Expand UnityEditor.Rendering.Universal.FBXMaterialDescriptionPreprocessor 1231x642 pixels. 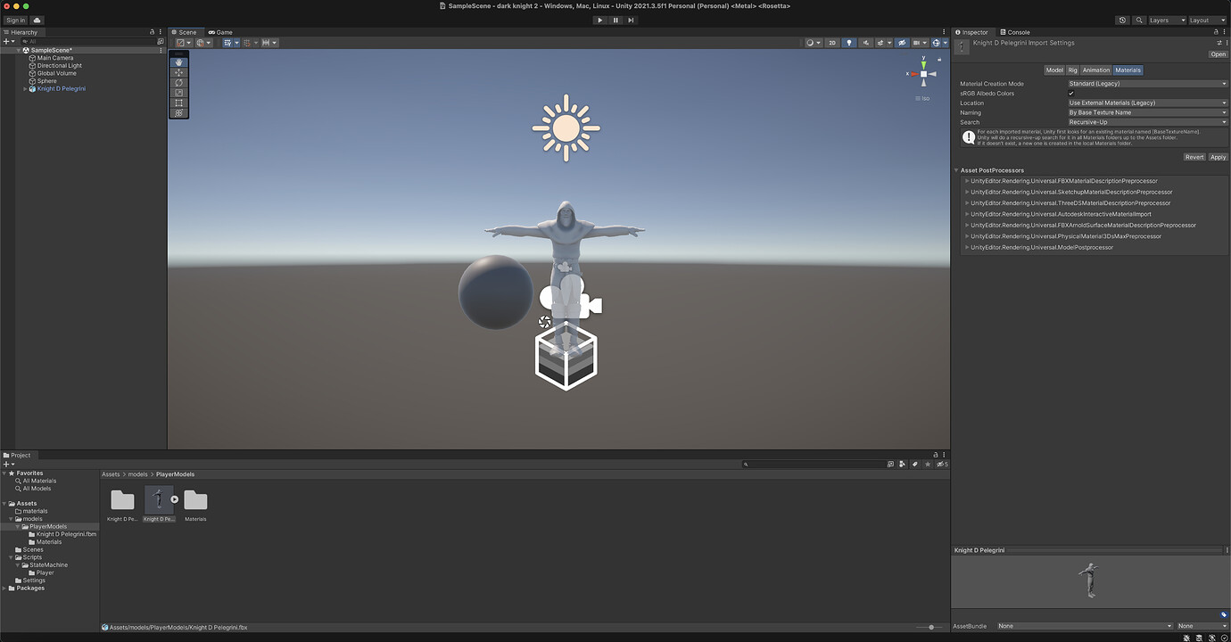click(967, 180)
